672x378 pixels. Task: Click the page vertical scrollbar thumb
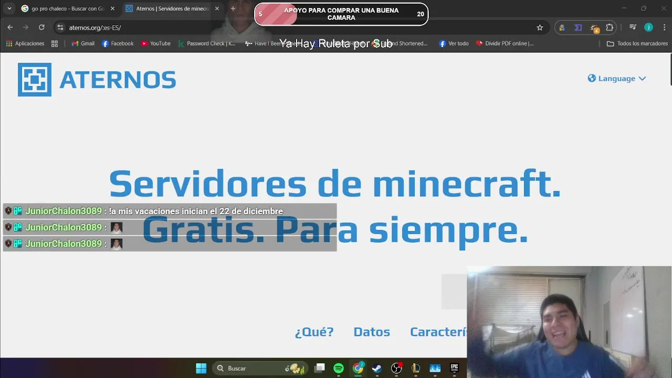pos(670,69)
